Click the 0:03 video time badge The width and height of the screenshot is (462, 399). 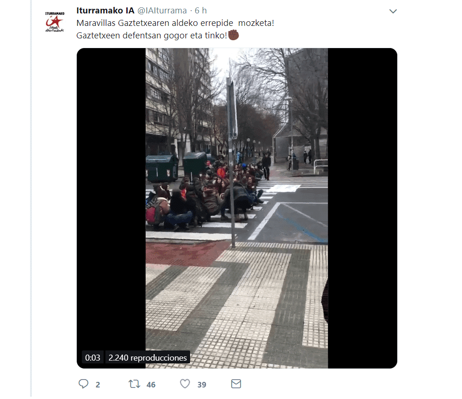[92, 357]
